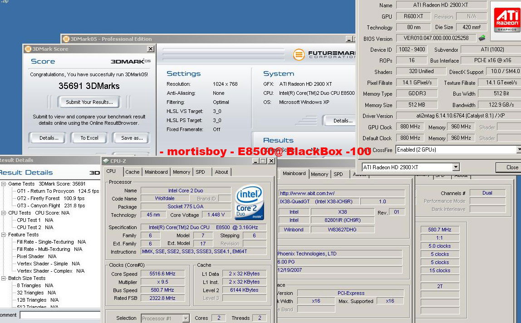This screenshot has height=323, width=521.
Task: Select Fill Rate - Single-Texturing row
Action: 51,242
